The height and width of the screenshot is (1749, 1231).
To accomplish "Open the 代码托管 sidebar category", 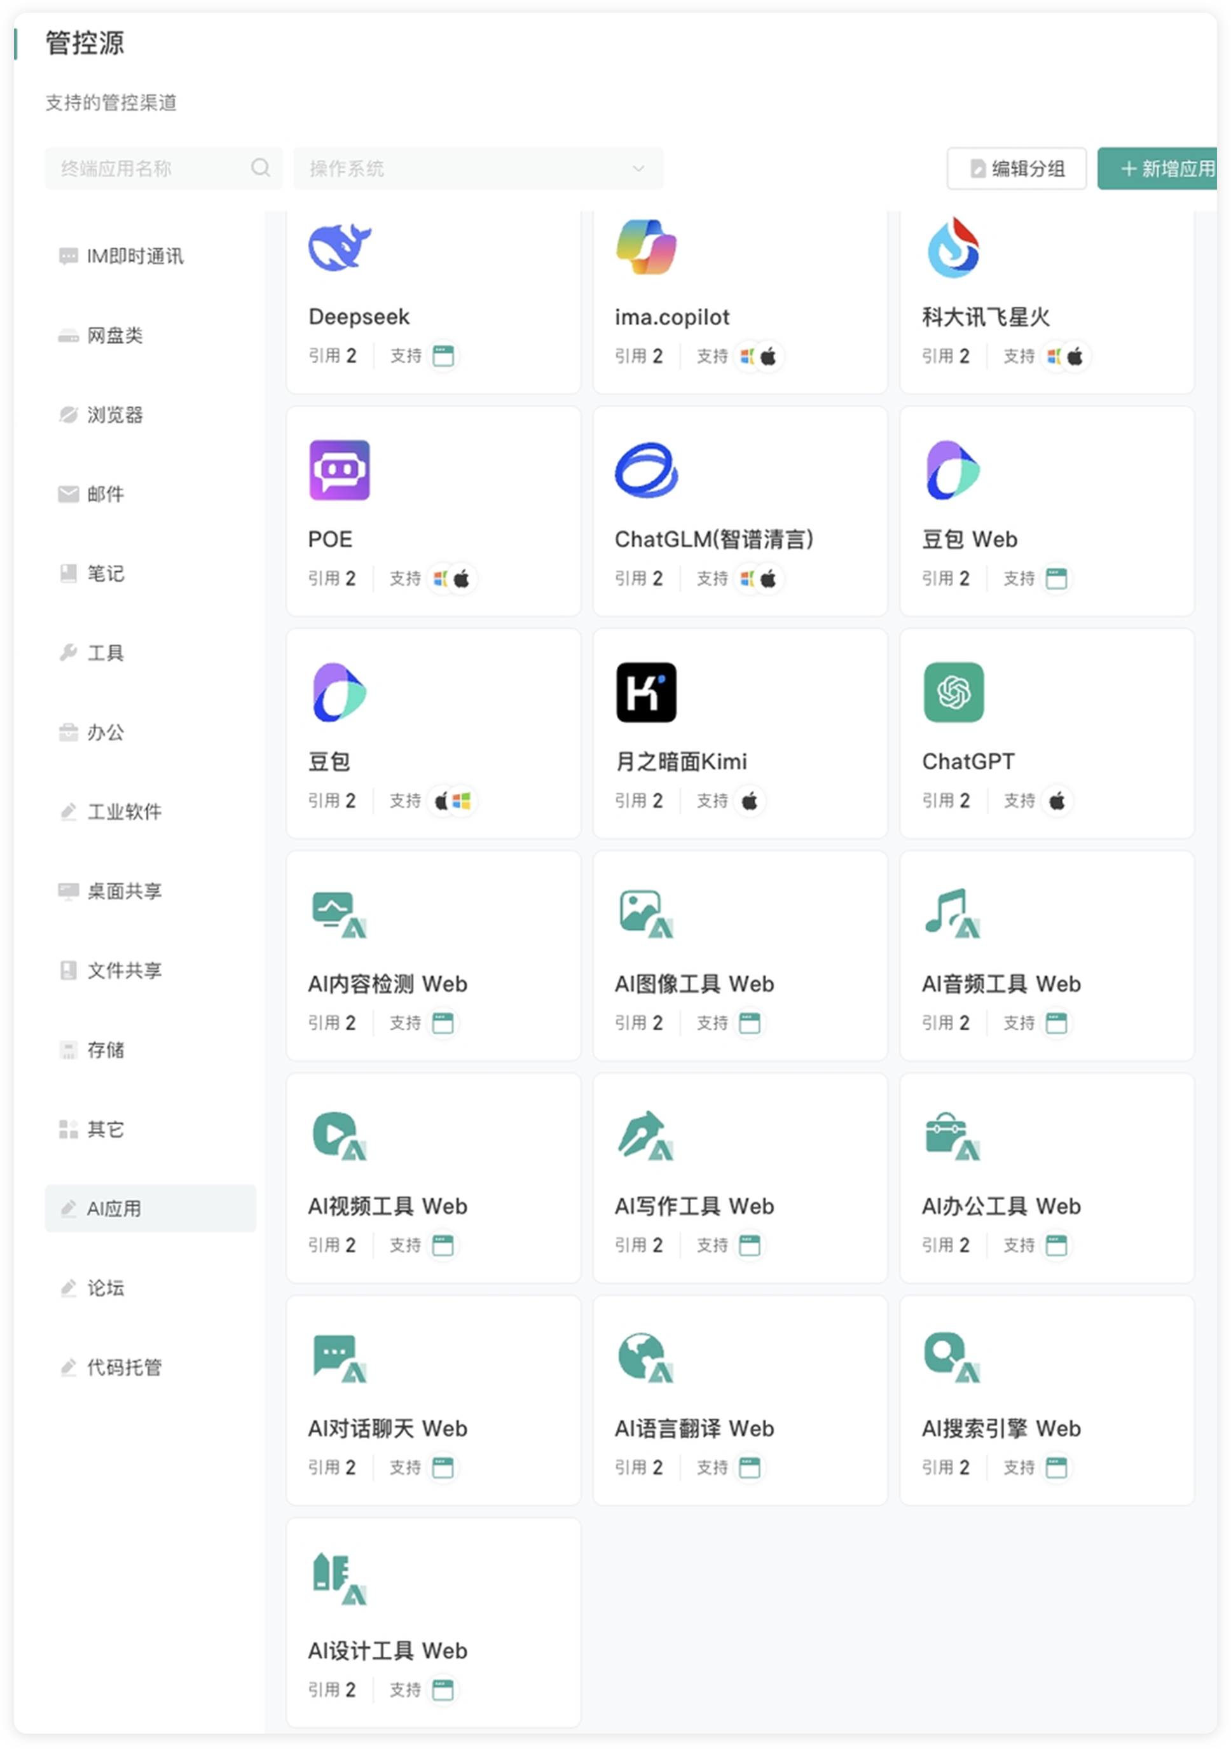I will [124, 1367].
